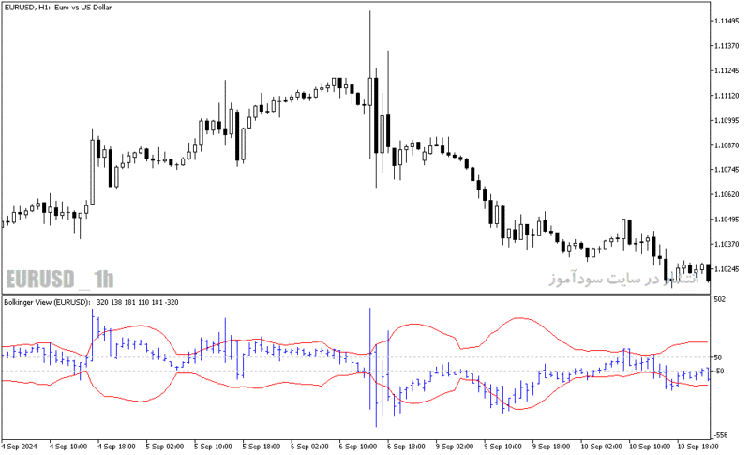Select the 6 Sep 18:00 time marker

point(406,447)
